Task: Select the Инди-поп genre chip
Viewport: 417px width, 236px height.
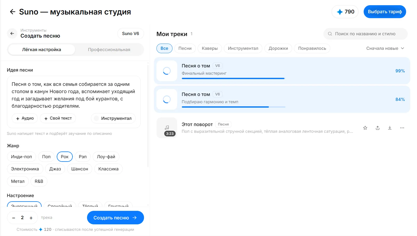Action: coord(21,157)
